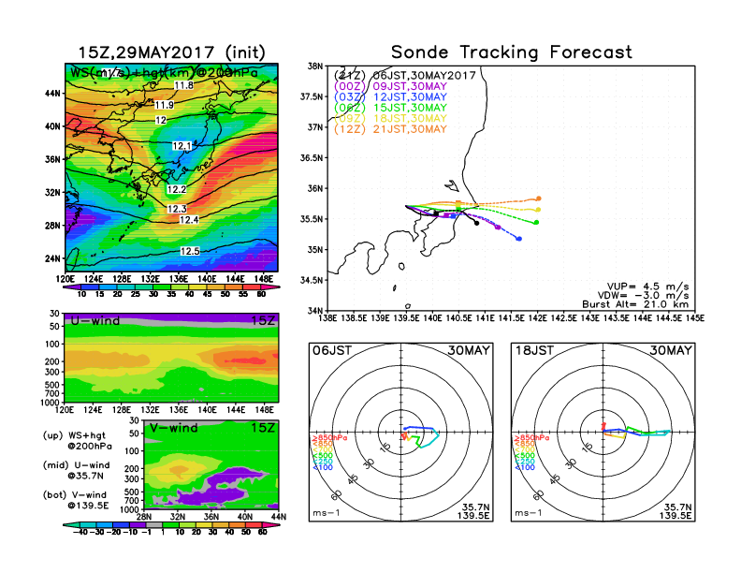Click the blue track landing dot
The height and width of the screenshot is (573, 741).
[x=519, y=239]
